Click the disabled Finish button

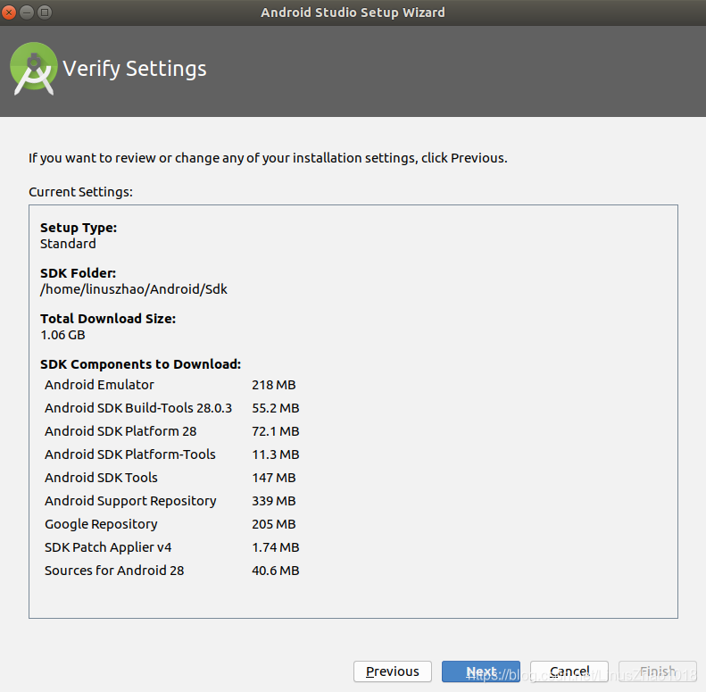tap(658, 671)
